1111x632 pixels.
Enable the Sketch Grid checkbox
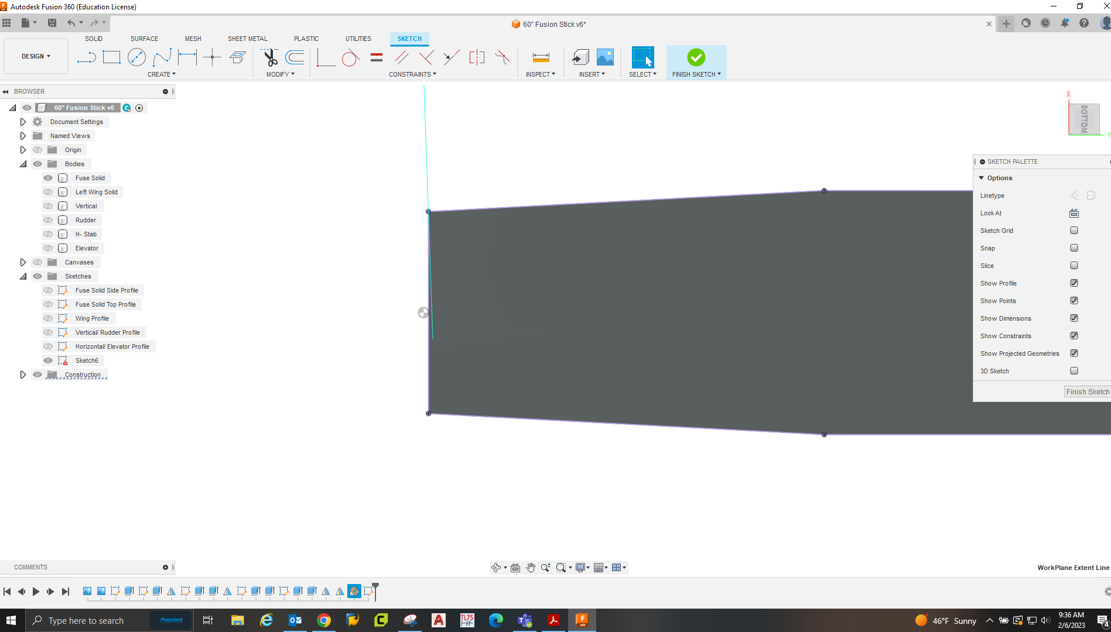click(x=1074, y=231)
